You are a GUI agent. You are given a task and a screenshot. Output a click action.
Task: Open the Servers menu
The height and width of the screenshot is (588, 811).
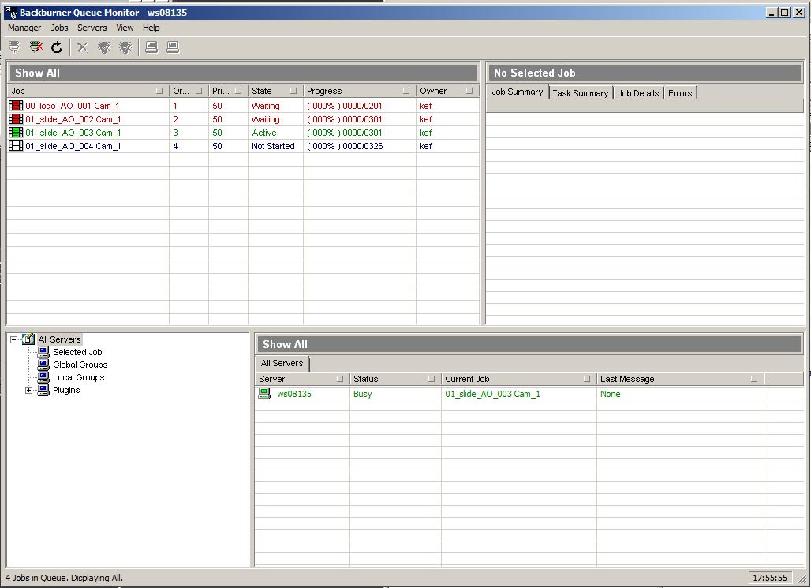click(92, 28)
